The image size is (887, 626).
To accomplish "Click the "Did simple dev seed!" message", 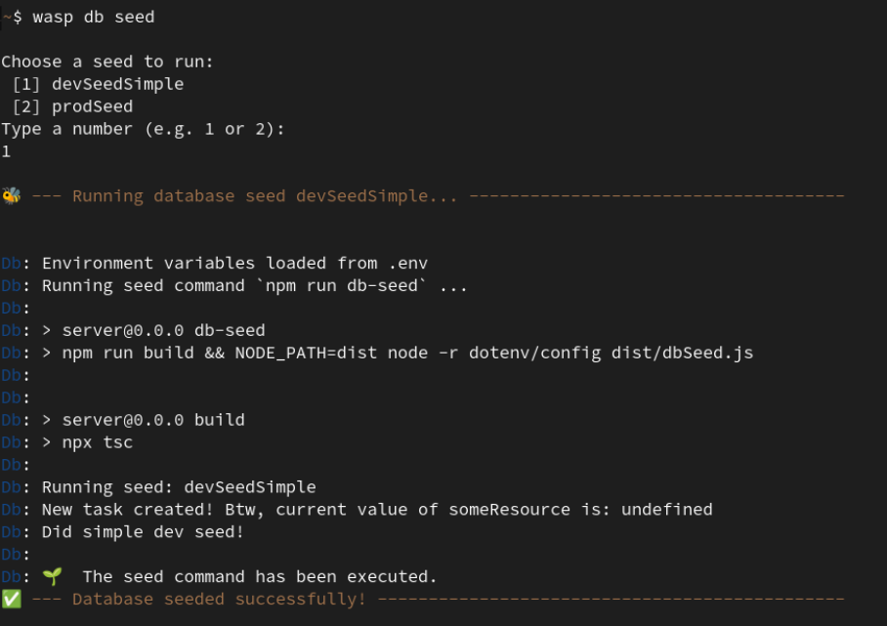I will (143, 531).
